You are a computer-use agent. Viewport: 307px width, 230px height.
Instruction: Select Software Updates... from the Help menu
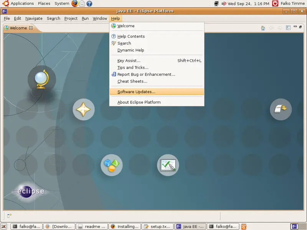pos(157,92)
